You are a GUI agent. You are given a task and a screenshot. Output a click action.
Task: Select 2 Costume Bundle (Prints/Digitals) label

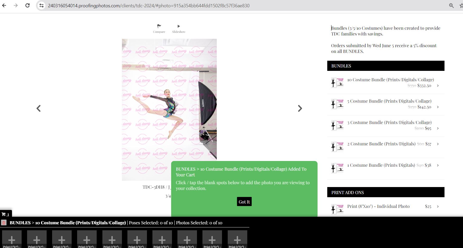(x=381, y=144)
